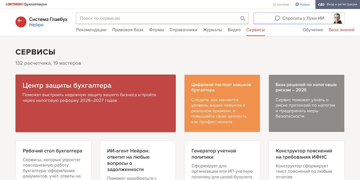Viewport: 360px width, 180px height.
Task: Go to the Рекомендации tab
Action: point(91,30)
